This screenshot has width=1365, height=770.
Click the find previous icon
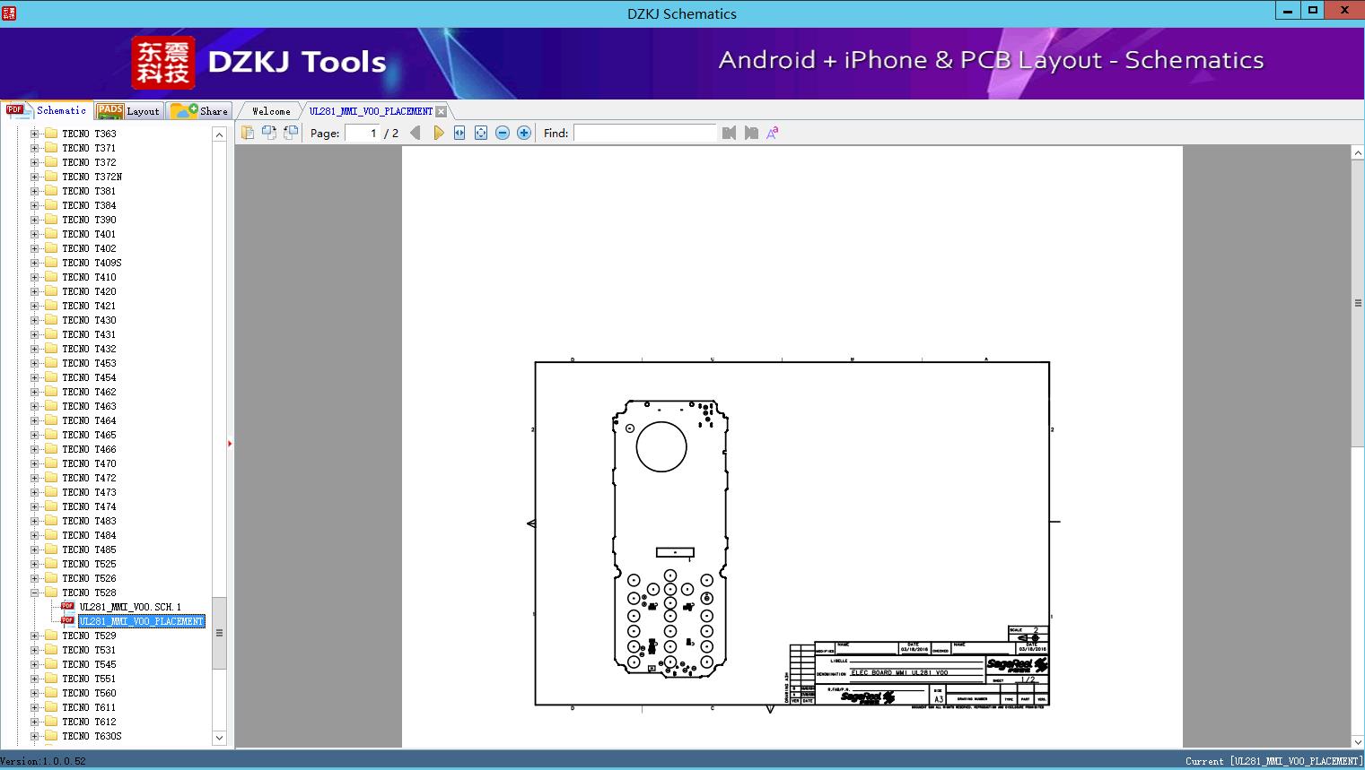tap(729, 133)
